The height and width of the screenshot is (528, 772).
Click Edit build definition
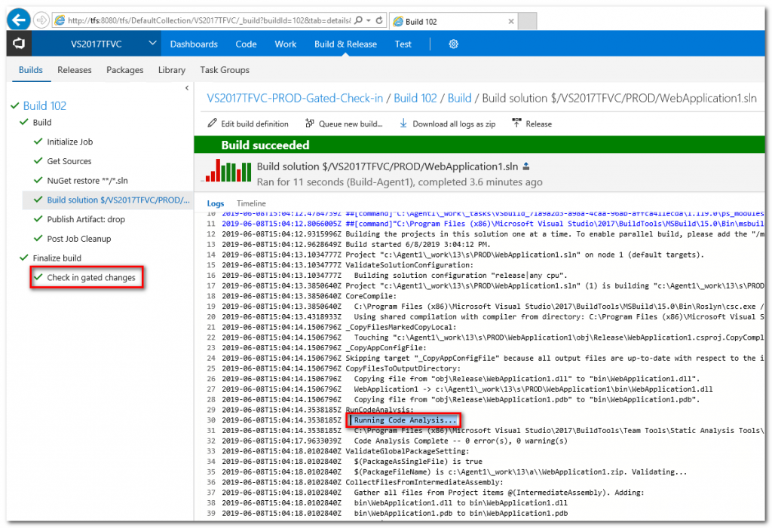pos(255,124)
